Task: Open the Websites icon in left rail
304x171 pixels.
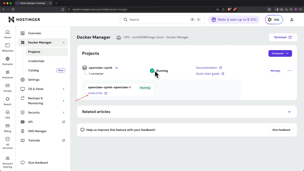Action: coord(8,46)
